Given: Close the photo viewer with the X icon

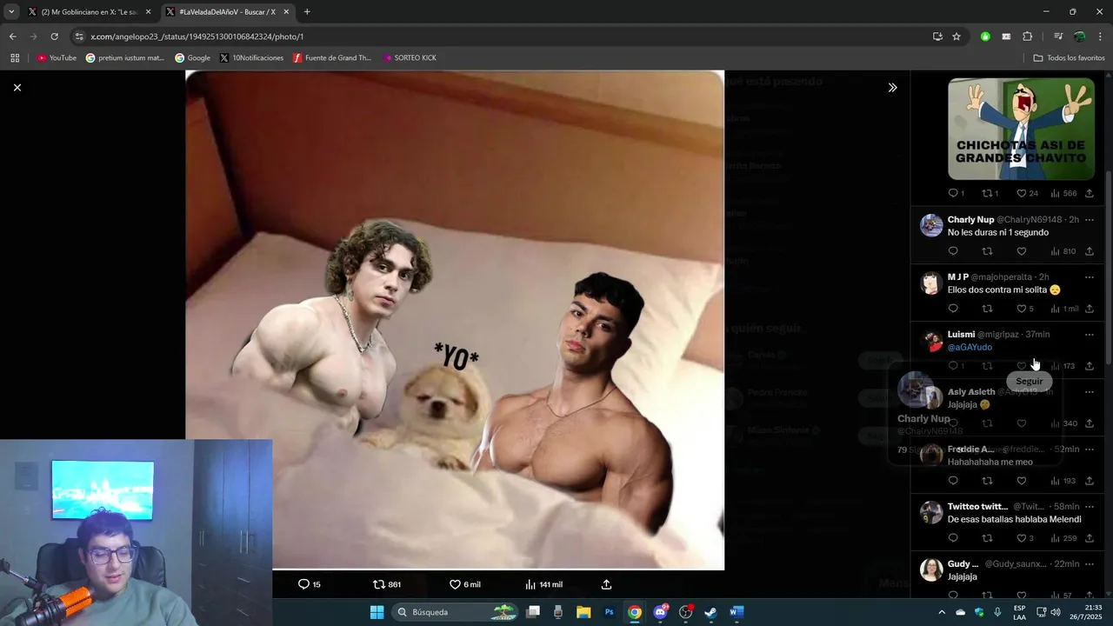Looking at the screenshot, I should tap(17, 88).
